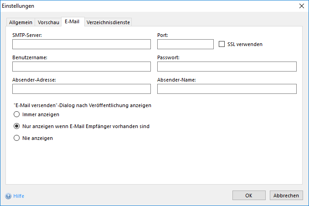Close the Einstellungen dialog window

[x=301, y=6]
